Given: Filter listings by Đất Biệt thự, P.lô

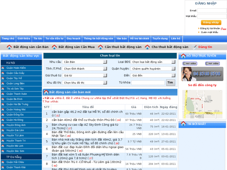Looking at the screenshot, I should (x=124, y=98).
